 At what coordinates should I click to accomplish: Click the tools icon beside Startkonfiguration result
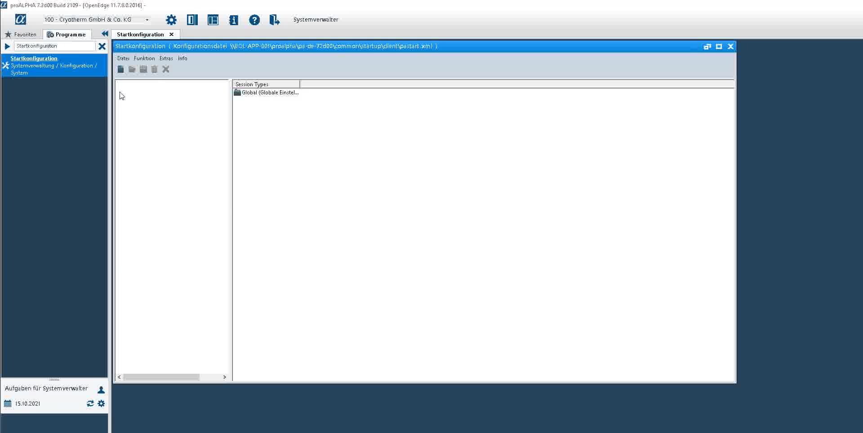5,66
